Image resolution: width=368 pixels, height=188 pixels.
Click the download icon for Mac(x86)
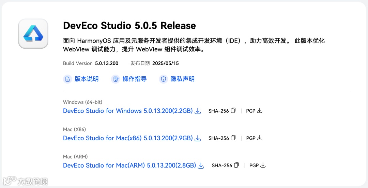[x=198, y=138]
